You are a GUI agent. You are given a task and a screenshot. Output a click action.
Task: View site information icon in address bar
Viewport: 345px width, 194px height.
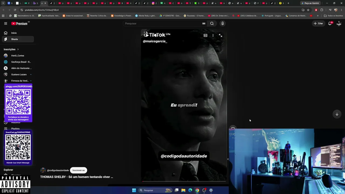tap(22, 10)
